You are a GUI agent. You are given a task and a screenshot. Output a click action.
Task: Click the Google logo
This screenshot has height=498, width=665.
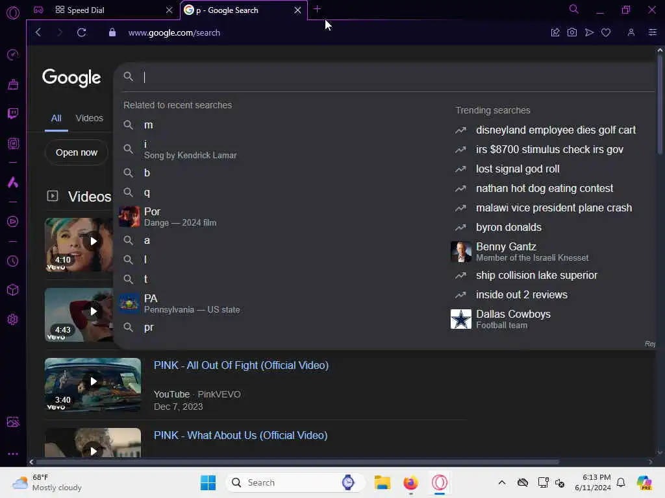point(71,78)
